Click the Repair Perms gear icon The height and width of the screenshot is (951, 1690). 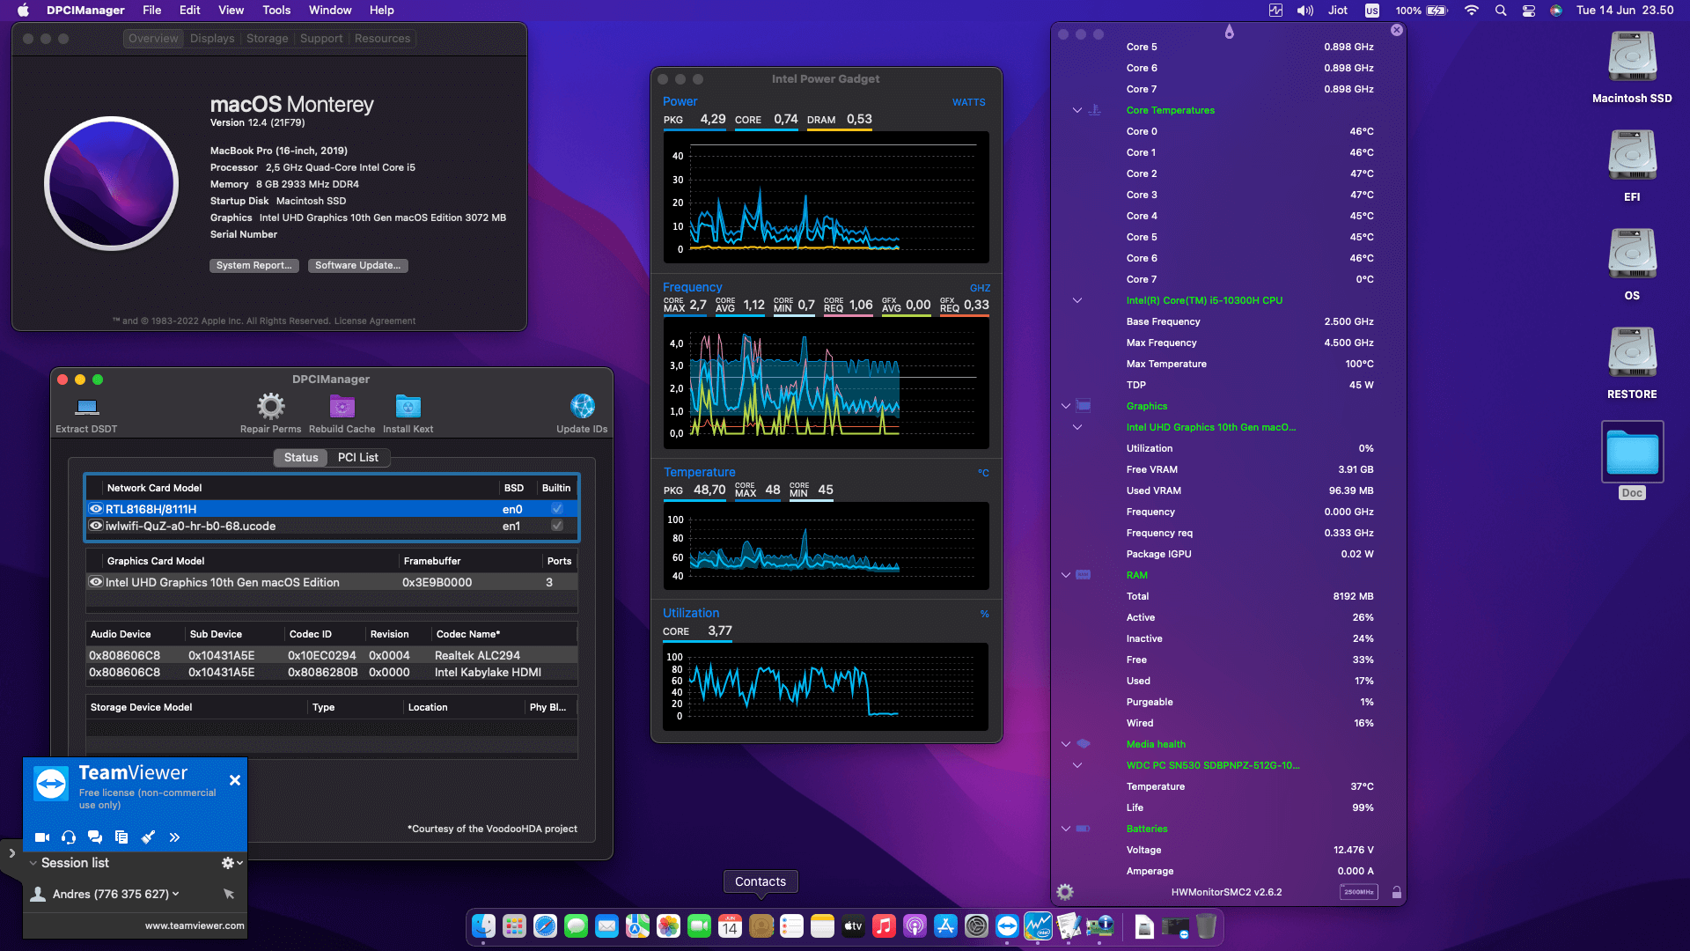(270, 406)
